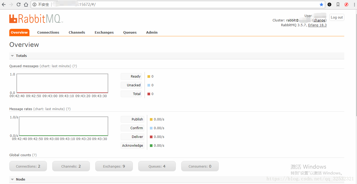Toggle the Acknowledge rate series
Screen dimensions: 357x184
(132, 145)
